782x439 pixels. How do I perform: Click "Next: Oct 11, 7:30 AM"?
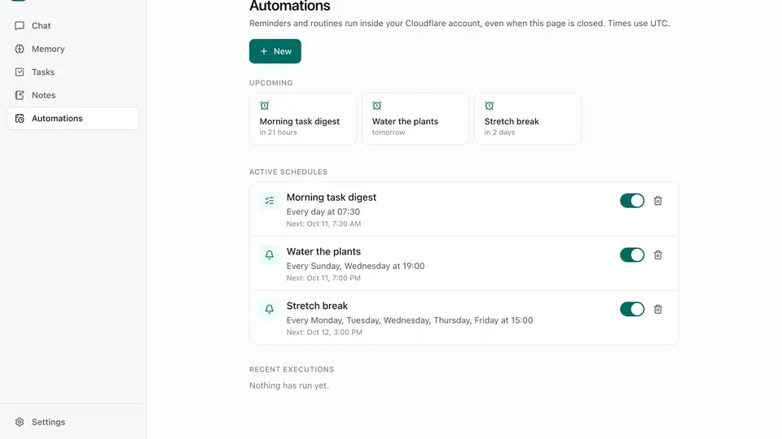tap(323, 224)
